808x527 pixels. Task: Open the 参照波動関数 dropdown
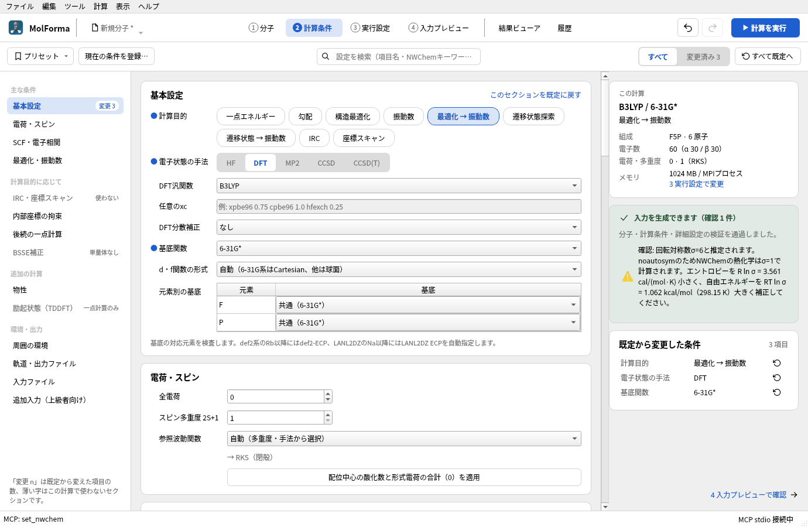[404, 439]
